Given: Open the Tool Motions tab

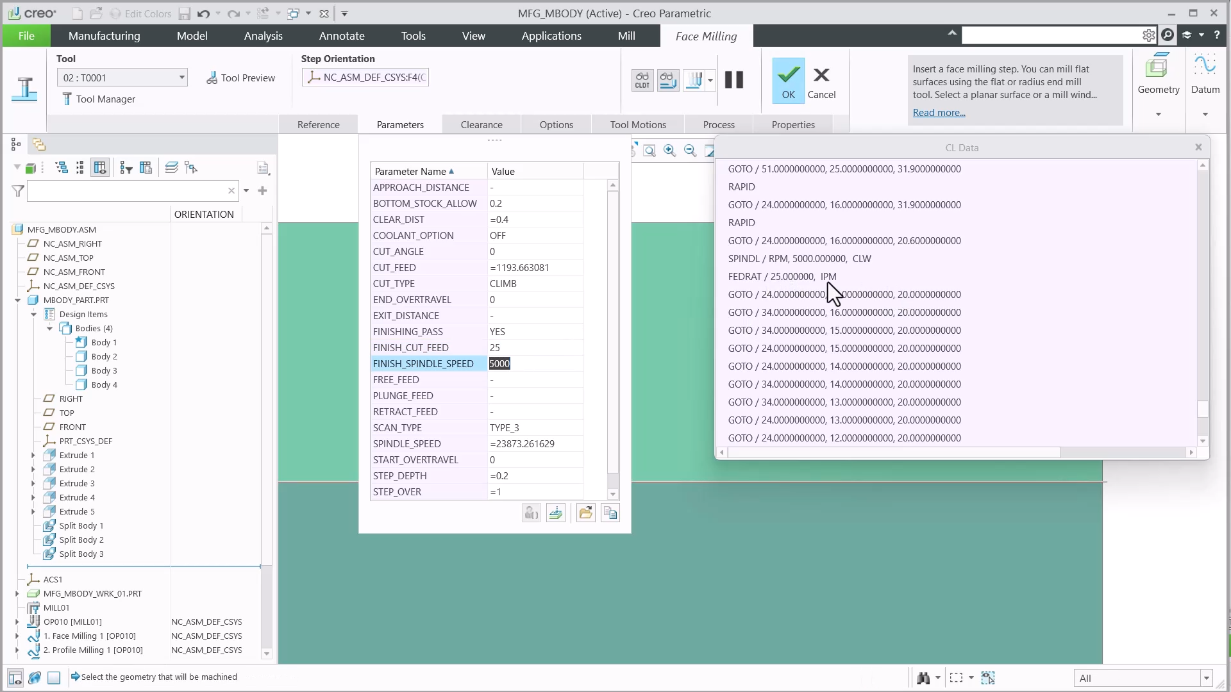Looking at the screenshot, I should click(638, 124).
